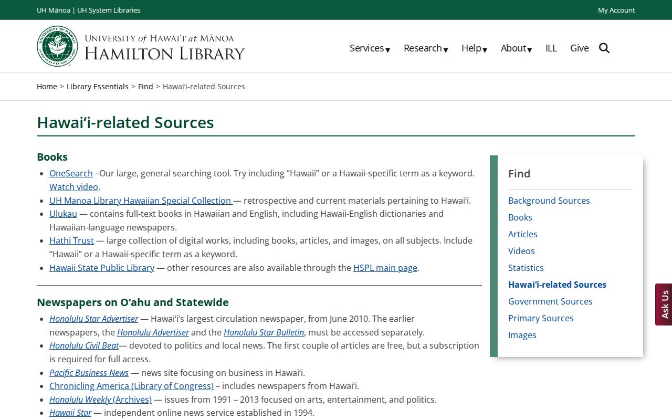Choose Statistics in the Find sidebar
672x420 pixels.
point(526,268)
